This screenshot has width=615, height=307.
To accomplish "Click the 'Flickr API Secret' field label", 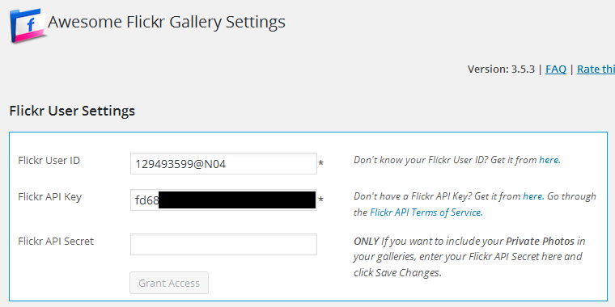I will 56,241.
